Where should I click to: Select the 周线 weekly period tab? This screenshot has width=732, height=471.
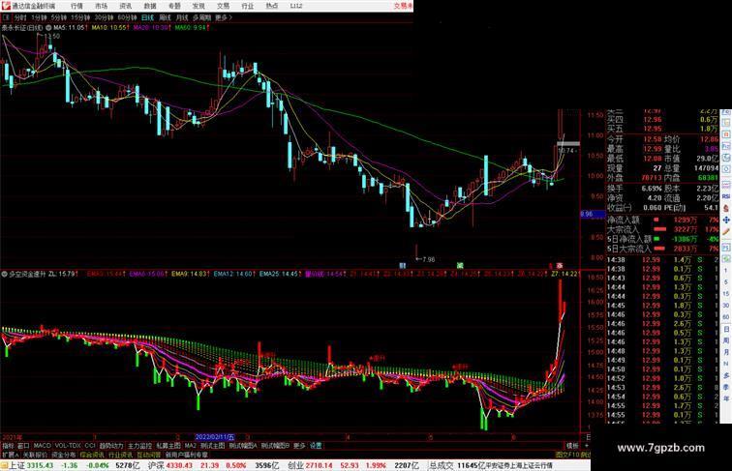[x=165, y=17]
